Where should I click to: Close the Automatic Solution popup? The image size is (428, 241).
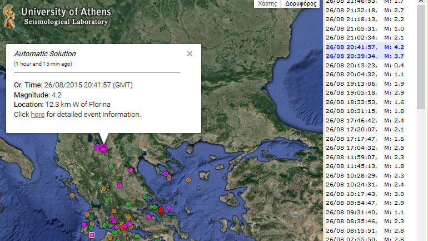click(x=190, y=54)
